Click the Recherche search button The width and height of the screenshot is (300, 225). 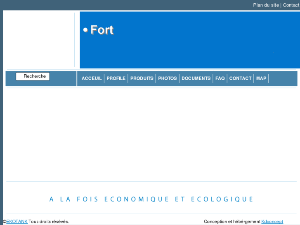point(33,76)
